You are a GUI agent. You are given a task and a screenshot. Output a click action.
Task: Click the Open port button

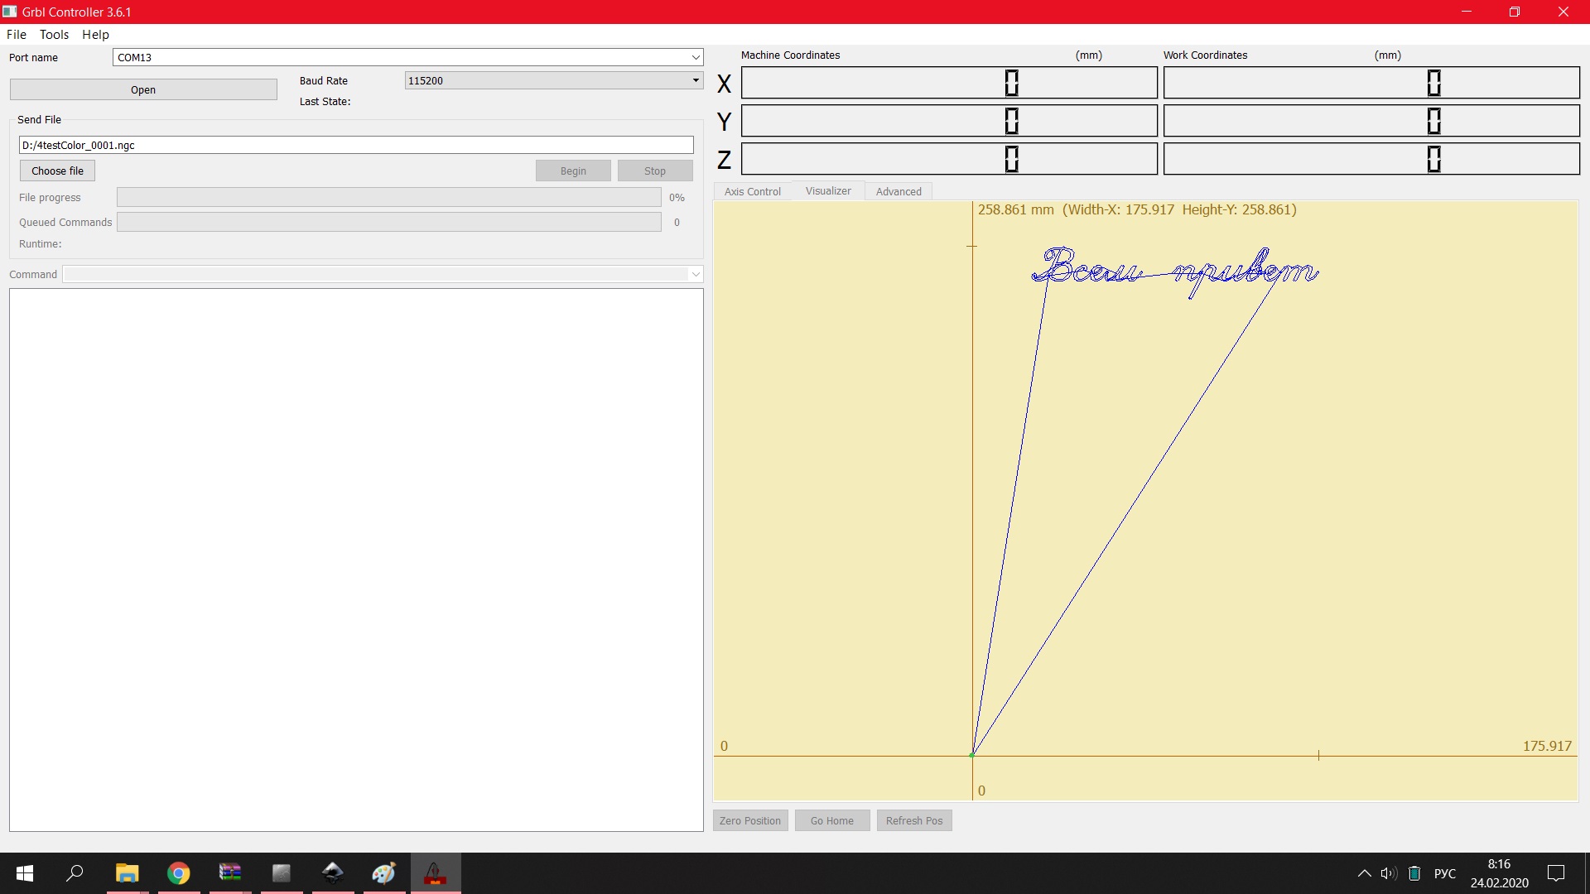[x=143, y=89]
